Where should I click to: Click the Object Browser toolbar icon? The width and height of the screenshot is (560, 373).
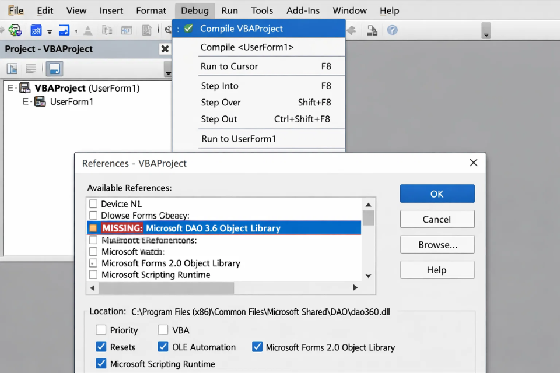372,30
